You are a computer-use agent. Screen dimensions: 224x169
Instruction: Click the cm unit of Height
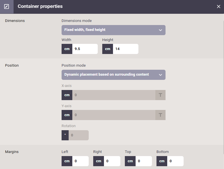[108, 49]
